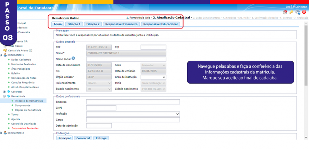Click the 1. Rematrícula Web step
This screenshot has width=309, height=149.
(x=138, y=18)
